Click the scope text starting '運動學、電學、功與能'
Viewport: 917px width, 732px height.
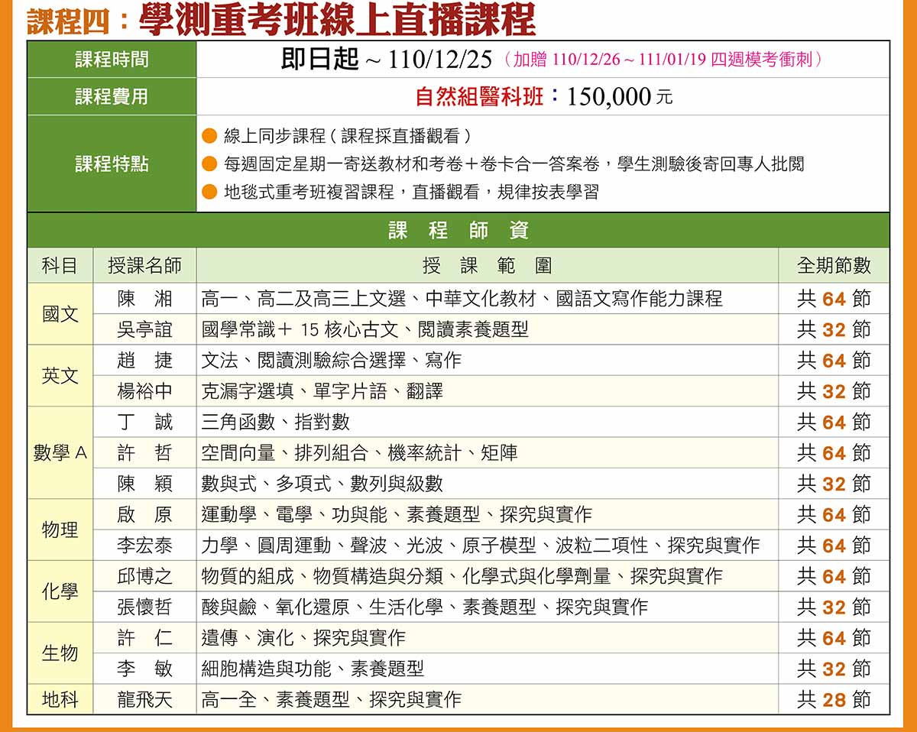(x=397, y=515)
